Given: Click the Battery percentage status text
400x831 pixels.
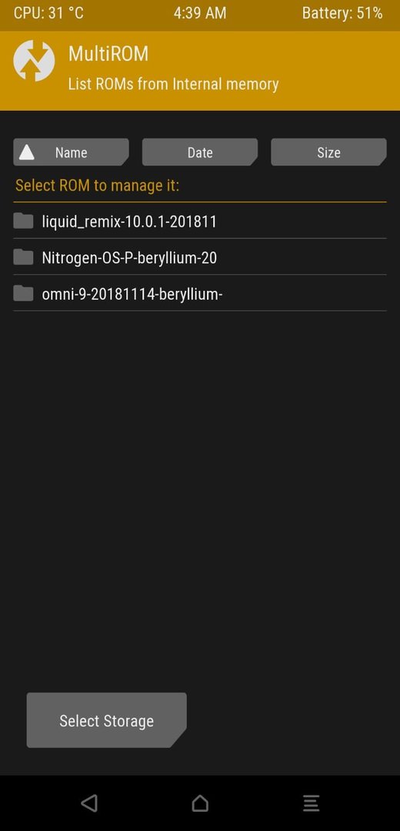Looking at the screenshot, I should [x=342, y=13].
